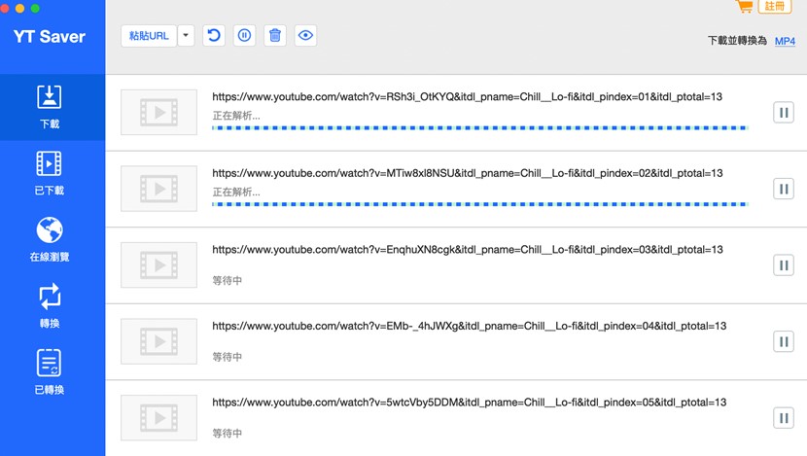The height and width of the screenshot is (456, 807).
Task: Click the pindex=01 download progress bar
Action: (x=479, y=127)
